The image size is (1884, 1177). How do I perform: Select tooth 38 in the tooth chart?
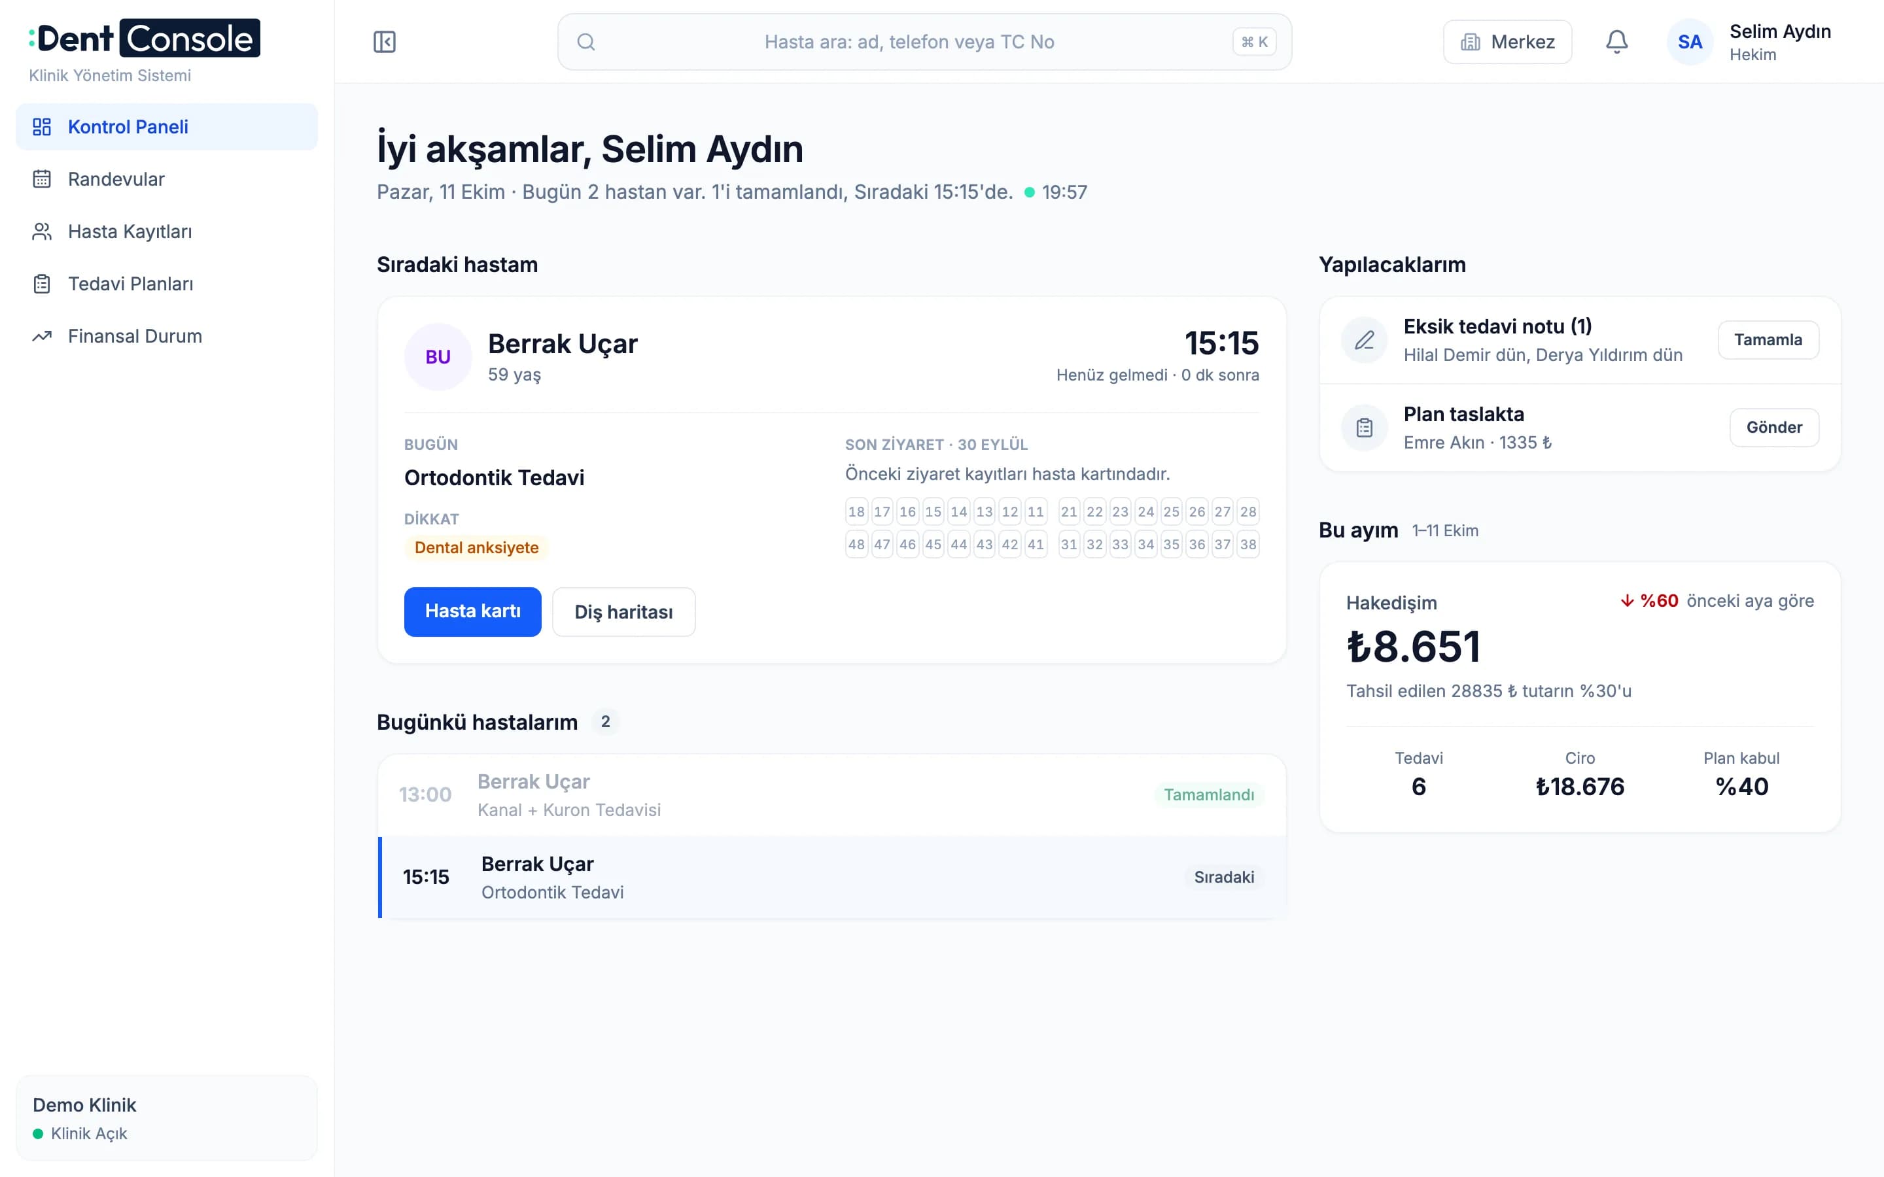click(1248, 544)
